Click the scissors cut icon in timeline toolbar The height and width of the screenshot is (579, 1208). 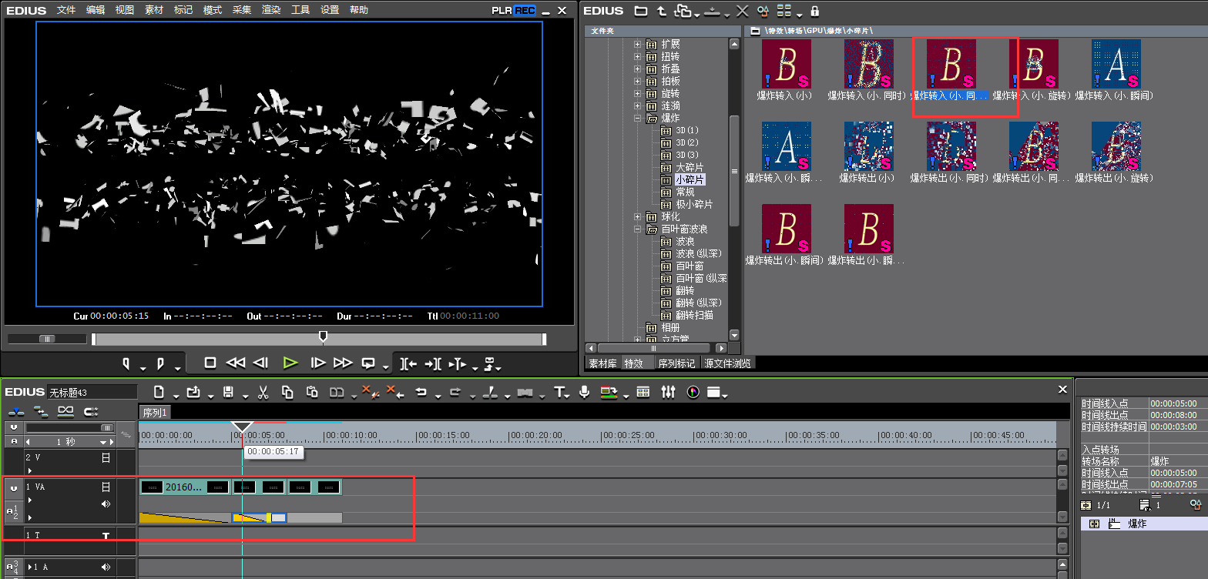(x=263, y=393)
